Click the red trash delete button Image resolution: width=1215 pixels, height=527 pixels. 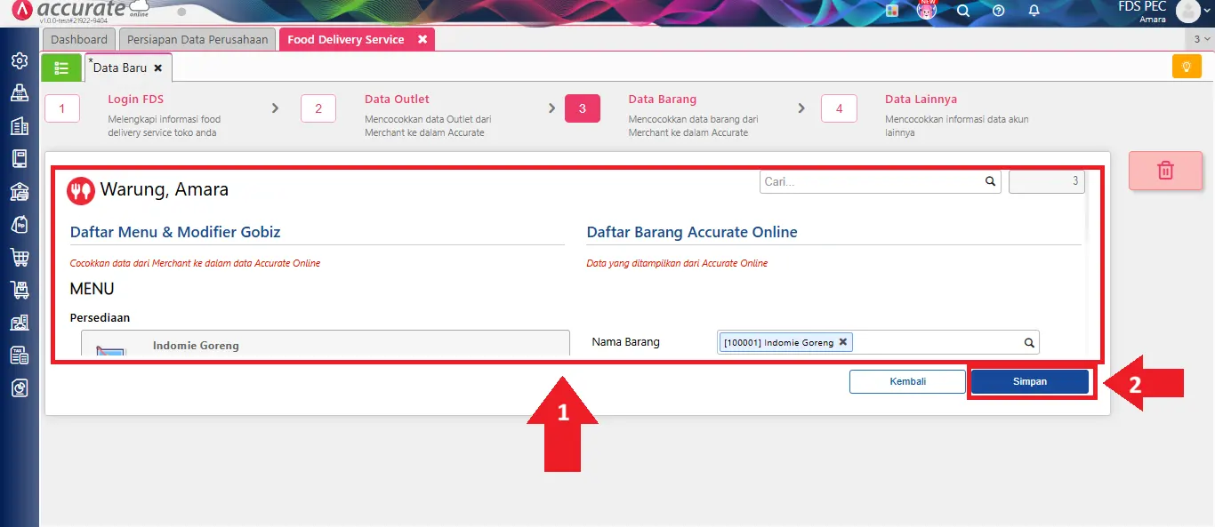[1165, 171]
